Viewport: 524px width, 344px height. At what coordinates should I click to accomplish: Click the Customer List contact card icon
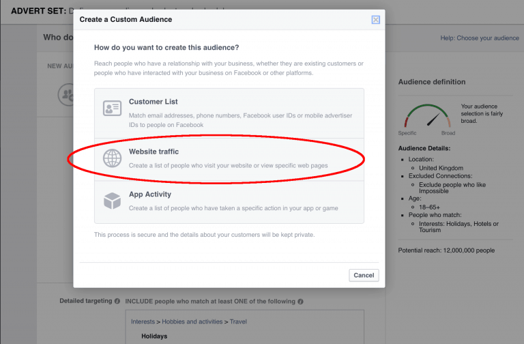[112, 108]
